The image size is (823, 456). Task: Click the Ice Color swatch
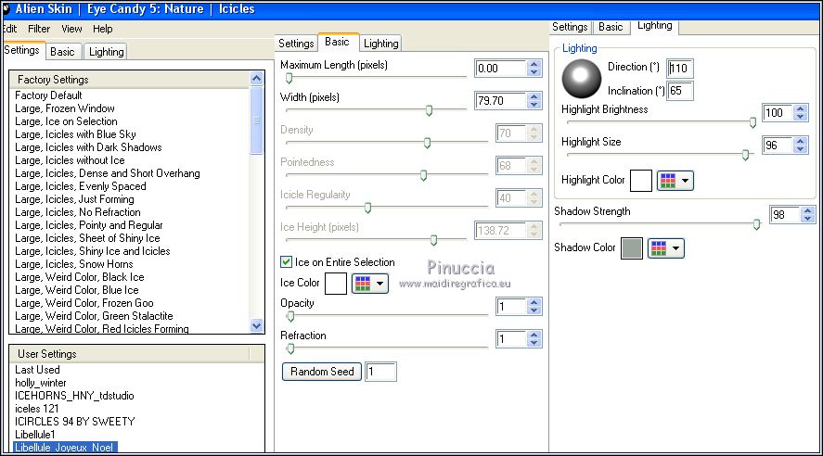point(335,284)
